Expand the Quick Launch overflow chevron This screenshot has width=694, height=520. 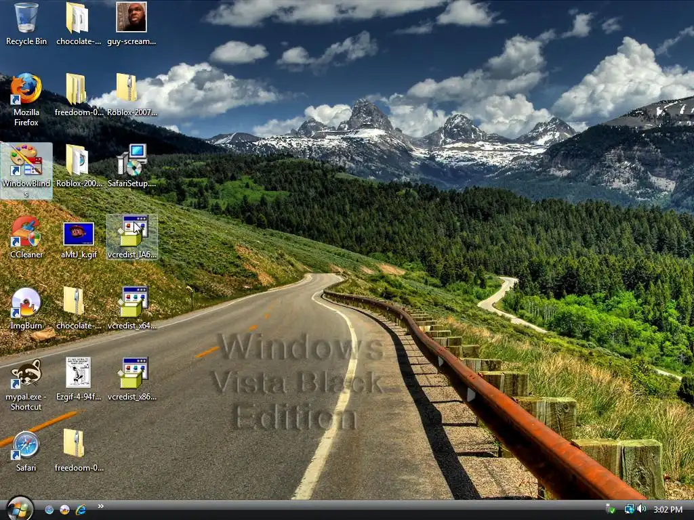click(x=101, y=506)
